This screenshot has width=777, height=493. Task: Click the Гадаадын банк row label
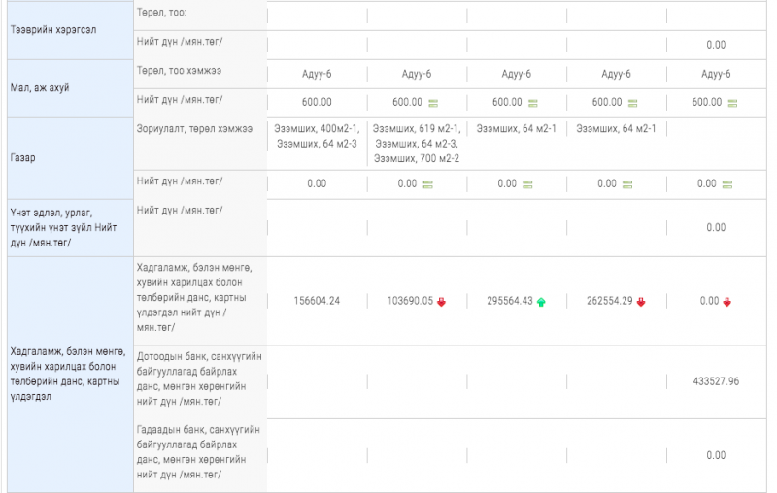click(x=199, y=451)
